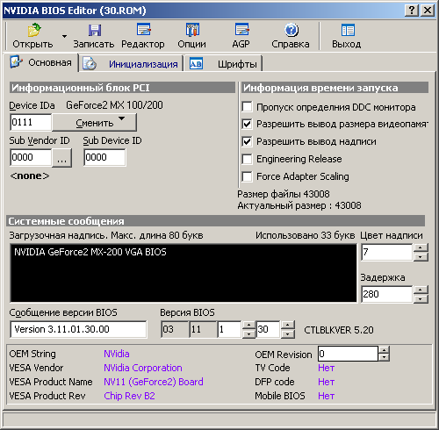Click the Sub Vendor ID field

coord(31,157)
